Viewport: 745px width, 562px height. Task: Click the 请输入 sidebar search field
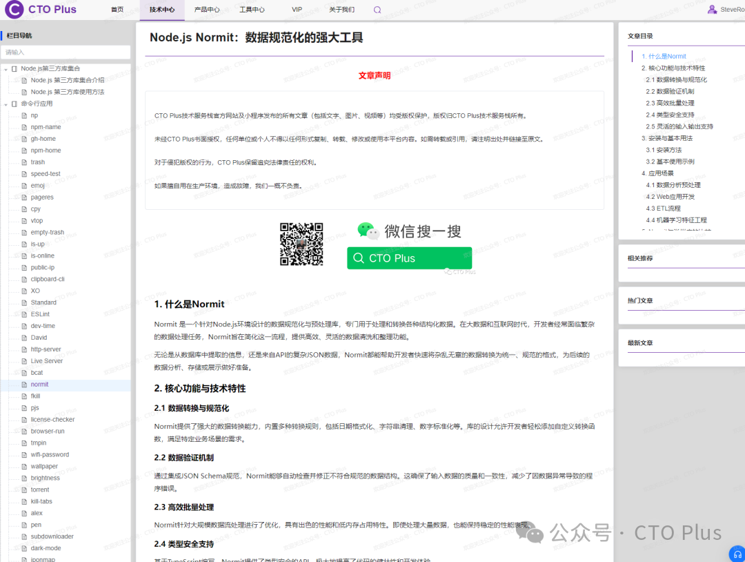pos(66,52)
